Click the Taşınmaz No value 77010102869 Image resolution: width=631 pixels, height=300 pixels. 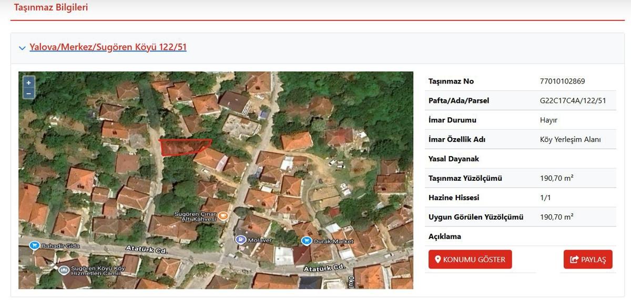pos(562,81)
